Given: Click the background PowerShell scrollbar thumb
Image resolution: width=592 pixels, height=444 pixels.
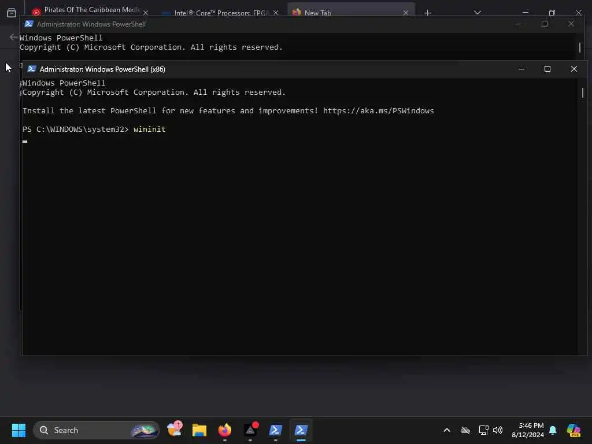Looking at the screenshot, I should pos(579,47).
